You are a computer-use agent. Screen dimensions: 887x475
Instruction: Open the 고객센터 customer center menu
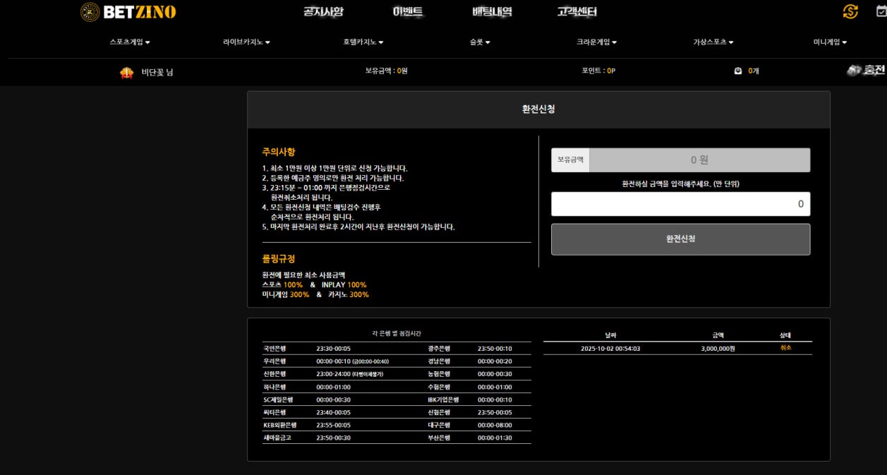[577, 12]
